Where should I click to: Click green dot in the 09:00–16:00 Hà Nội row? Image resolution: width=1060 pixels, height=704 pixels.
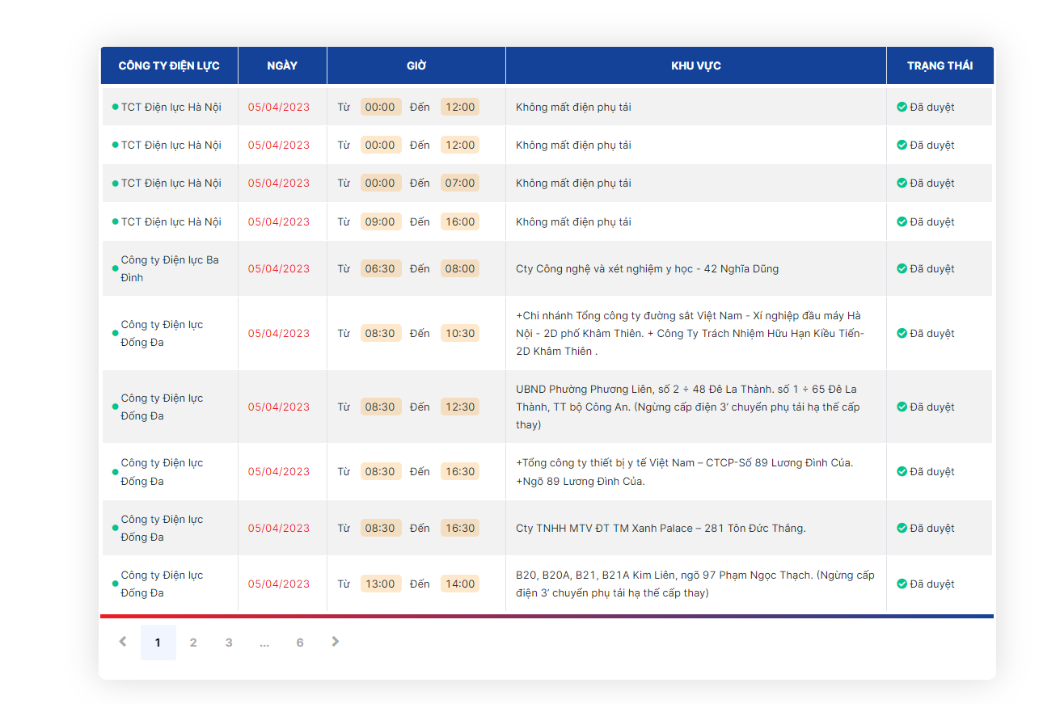point(115,222)
